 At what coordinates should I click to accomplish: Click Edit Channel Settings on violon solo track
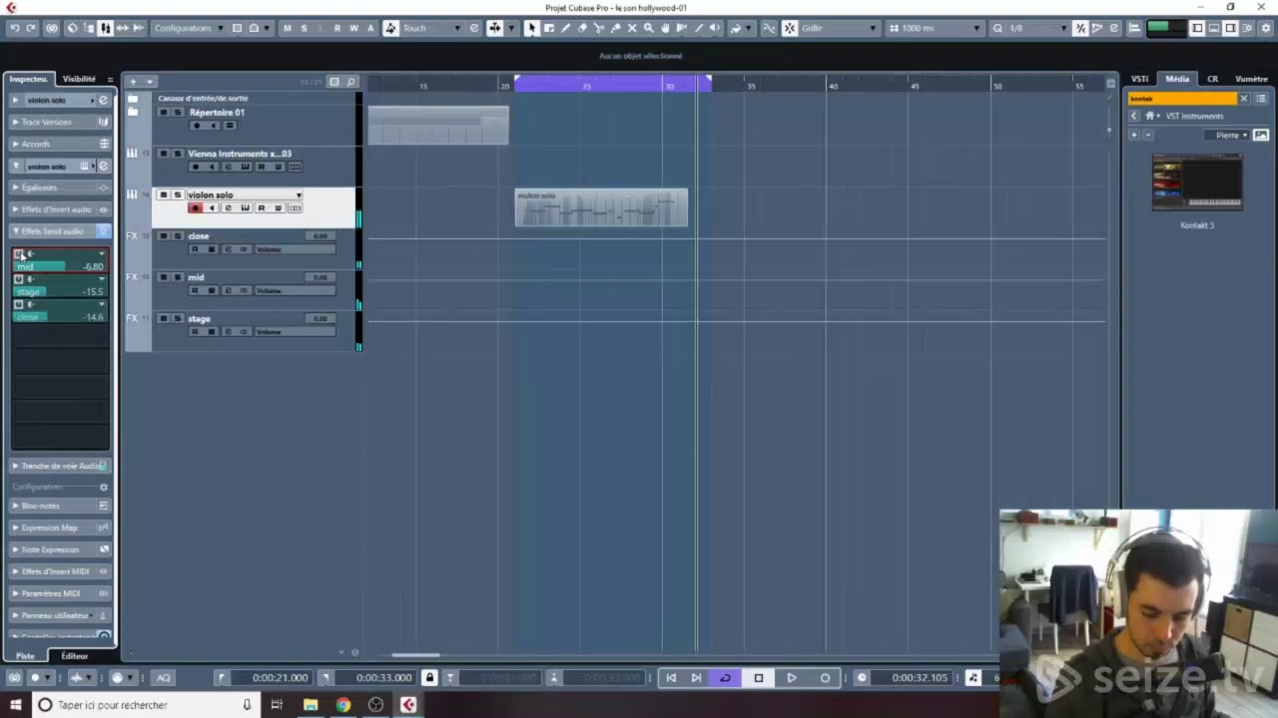[x=228, y=207]
